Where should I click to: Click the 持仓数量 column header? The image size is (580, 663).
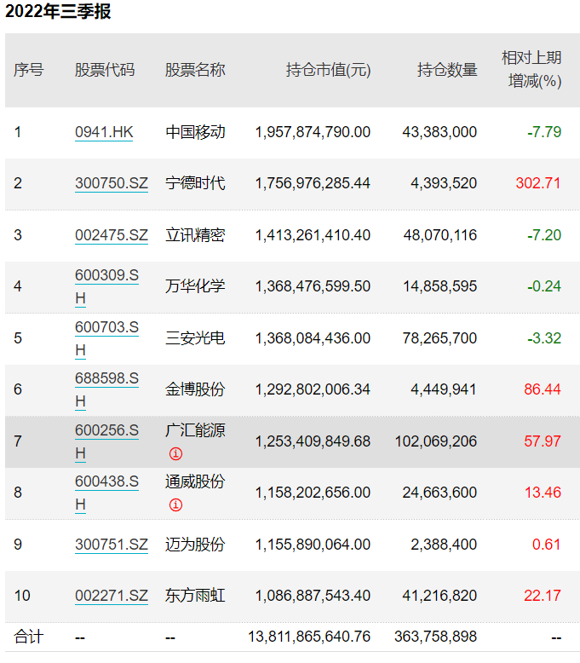pos(447,70)
